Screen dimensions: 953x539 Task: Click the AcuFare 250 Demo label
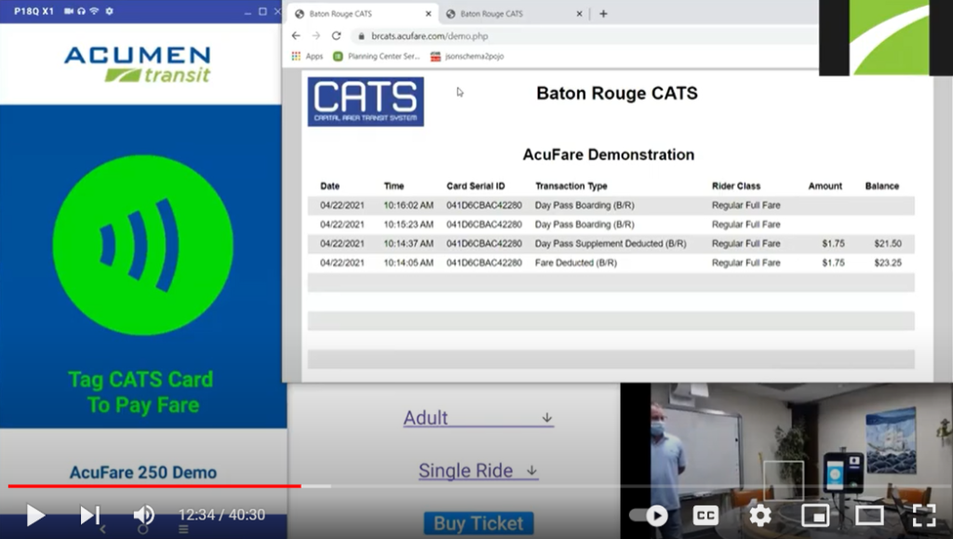coord(142,472)
